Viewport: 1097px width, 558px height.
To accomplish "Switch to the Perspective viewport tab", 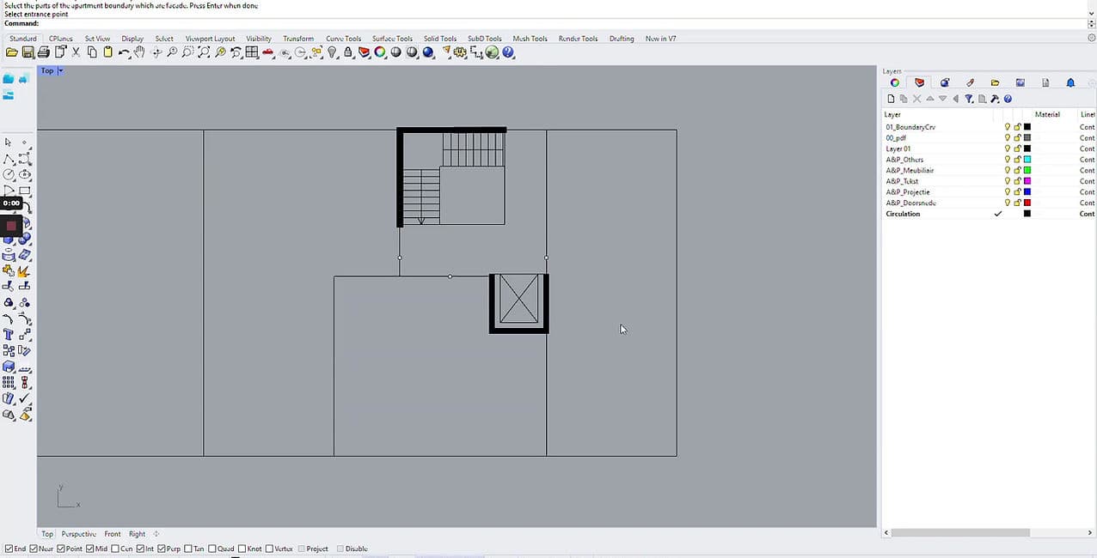I will point(78,533).
